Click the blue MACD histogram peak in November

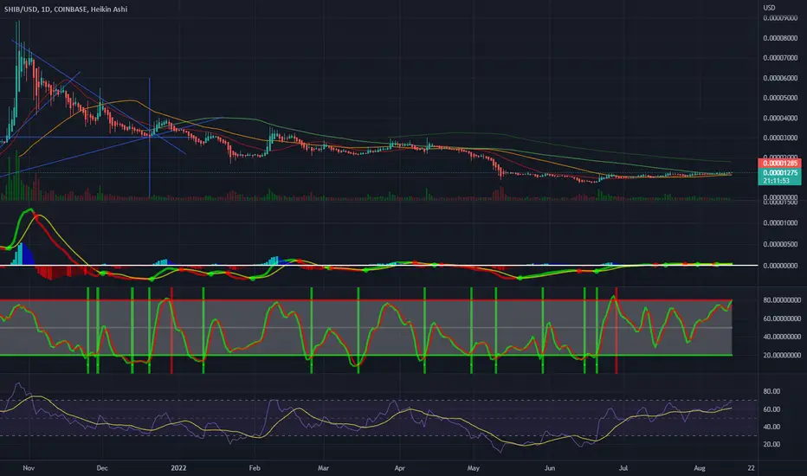pyautogui.click(x=22, y=254)
